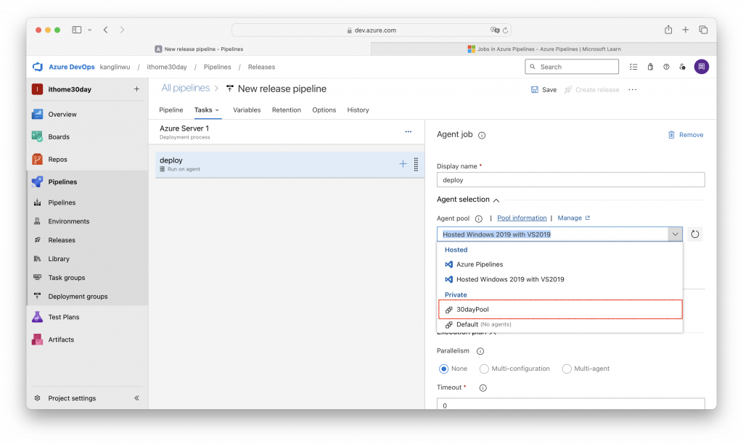Select Multi-configuration radio

pyautogui.click(x=484, y=369)
